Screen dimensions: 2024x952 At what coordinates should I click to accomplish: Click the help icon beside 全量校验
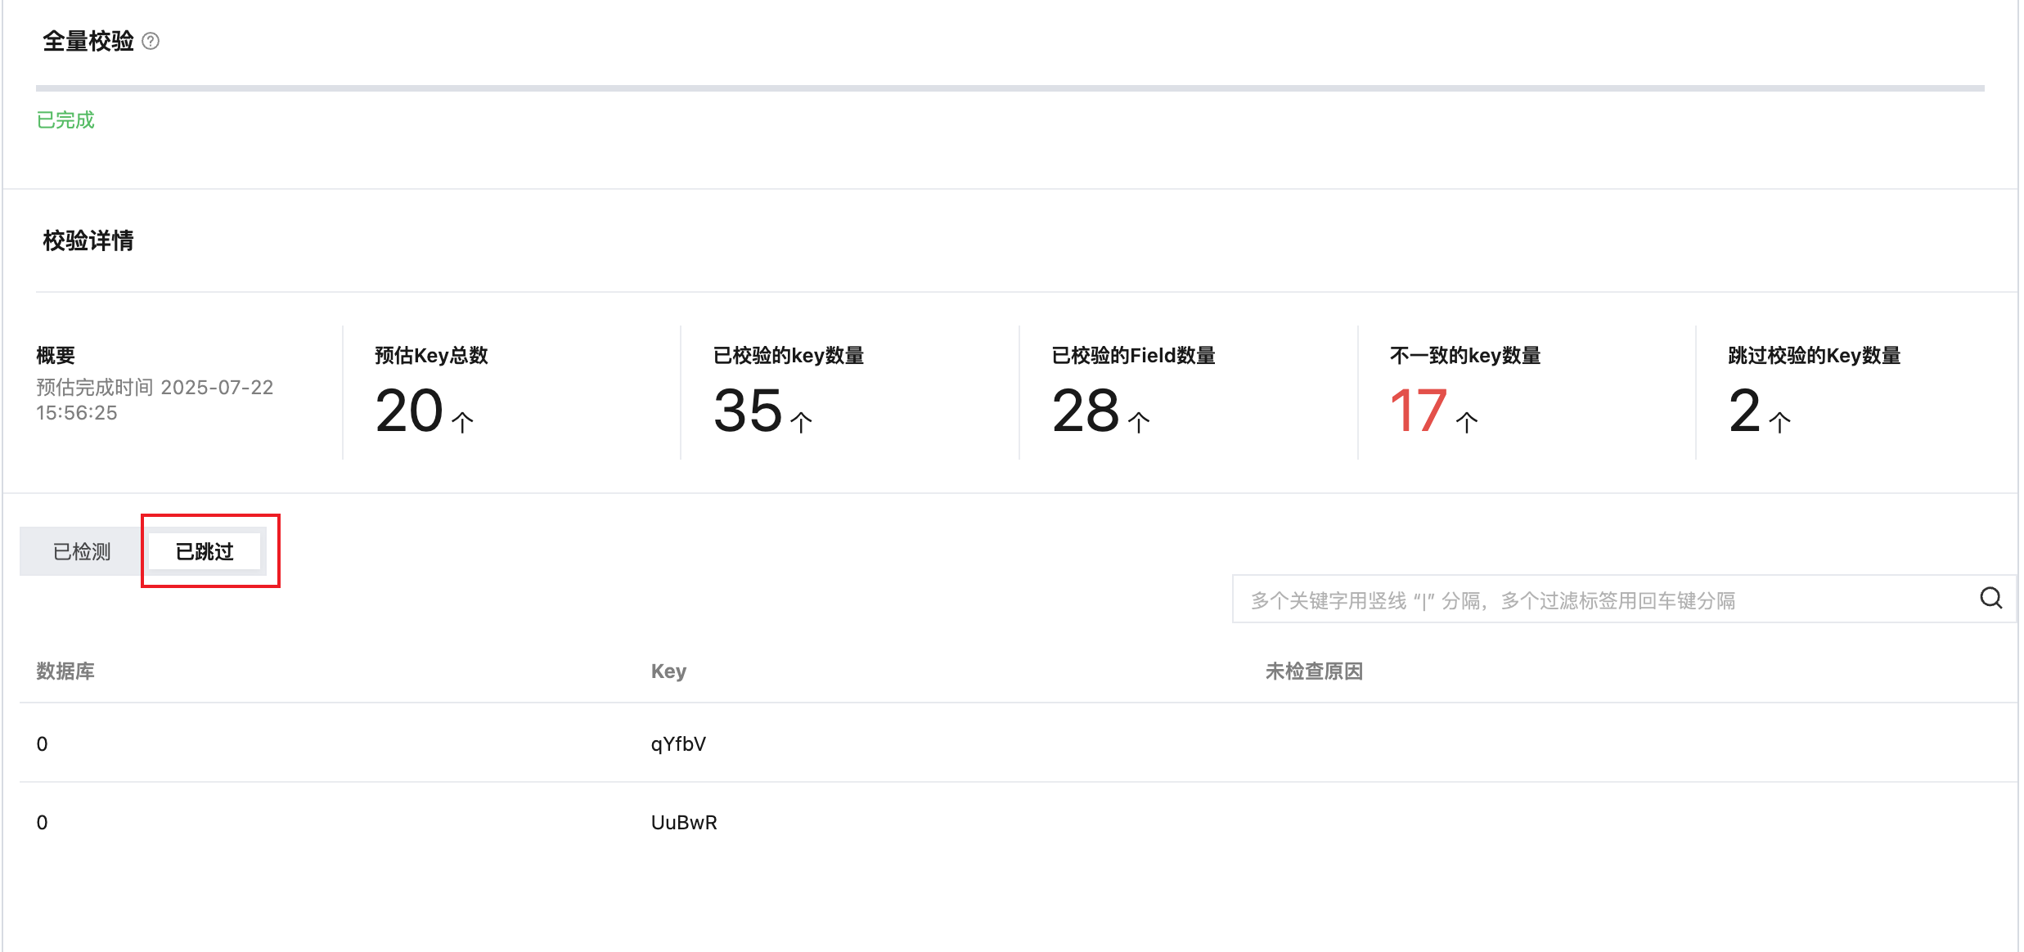tap(151, 41)
